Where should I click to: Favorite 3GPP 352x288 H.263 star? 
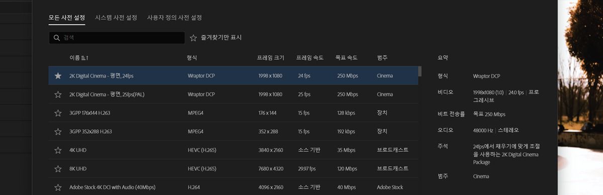tap(58, 132)
